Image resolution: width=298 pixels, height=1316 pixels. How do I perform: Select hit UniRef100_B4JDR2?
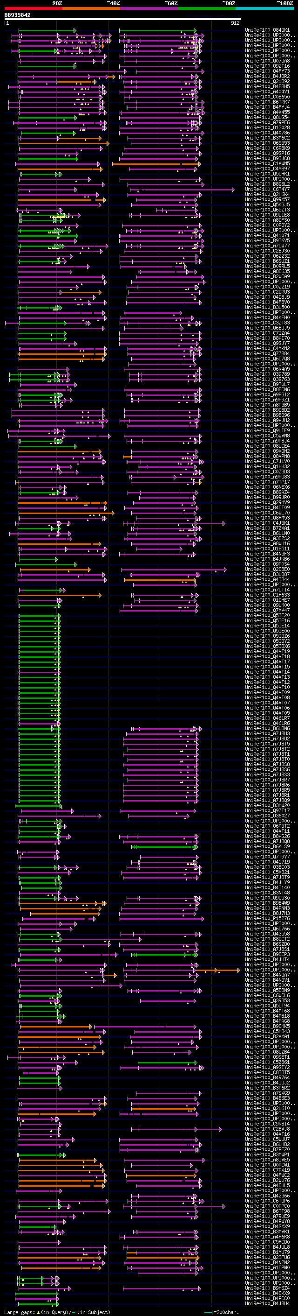pos(267,76)
